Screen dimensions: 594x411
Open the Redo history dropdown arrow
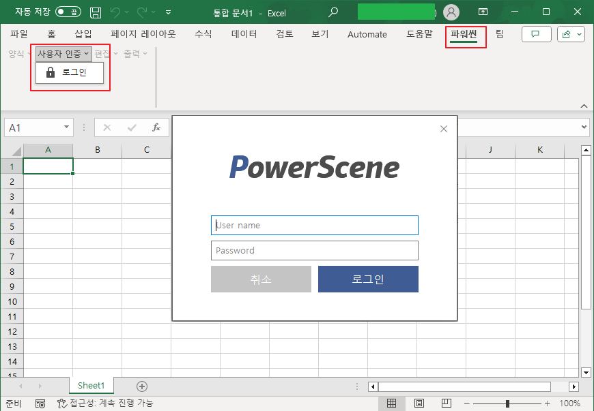tap(154, 12)
